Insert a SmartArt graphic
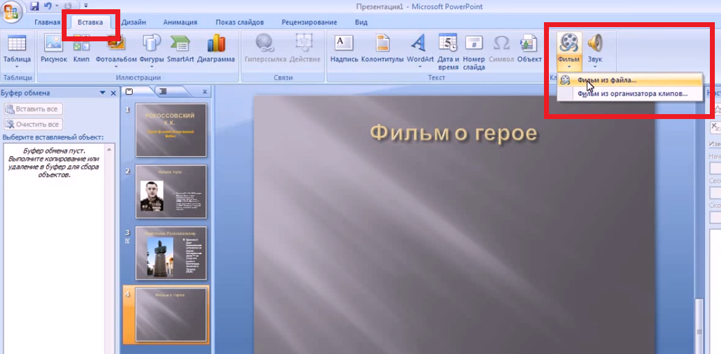 [x=180, y=43]
